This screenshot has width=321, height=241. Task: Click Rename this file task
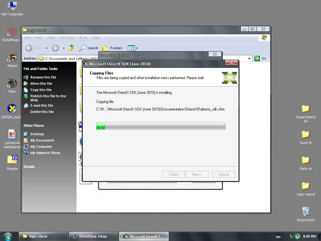point(43,77)
